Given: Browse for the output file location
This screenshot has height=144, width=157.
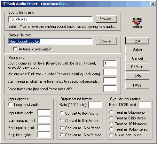Looking at the screenshot, I should coord(106,41).
